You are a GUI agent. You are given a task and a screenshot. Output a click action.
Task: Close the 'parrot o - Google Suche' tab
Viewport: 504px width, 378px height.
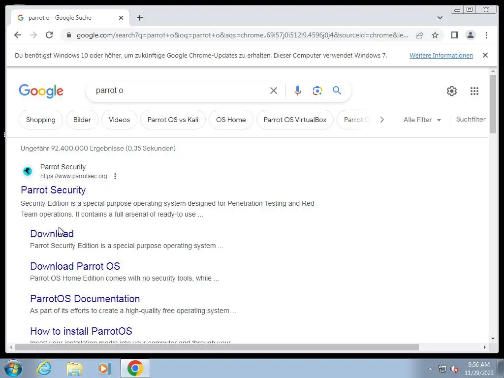121,18
